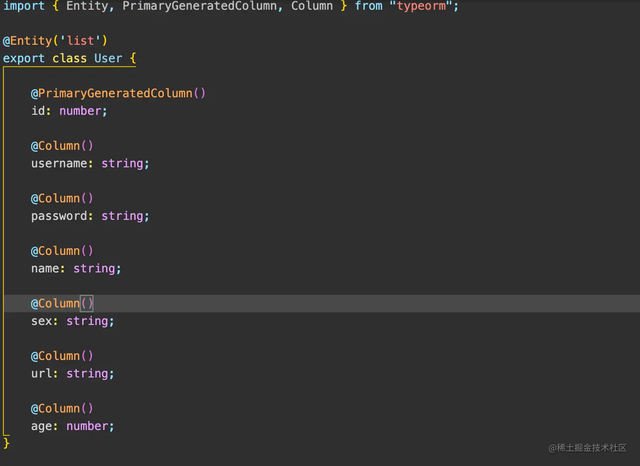Click the closing brace of the User class
The height and width of the screenshot is (466, 640).
(x=6, y=443)
